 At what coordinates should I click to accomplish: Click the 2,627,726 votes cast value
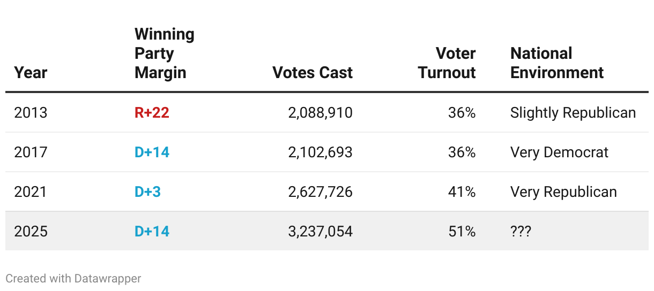pos(320,192)
